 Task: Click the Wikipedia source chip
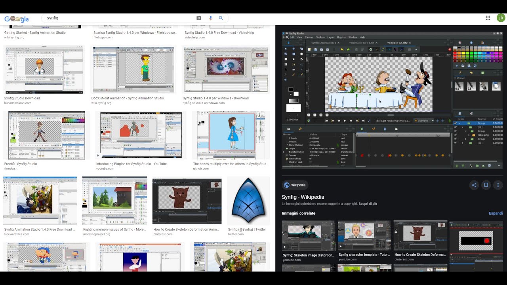point(295,185)
